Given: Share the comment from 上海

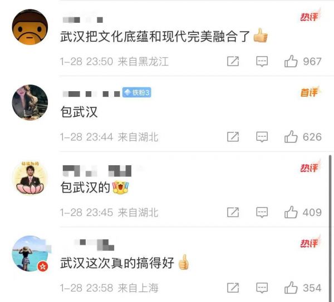Looking at the screenshot, I should click(x=233, y=288).
